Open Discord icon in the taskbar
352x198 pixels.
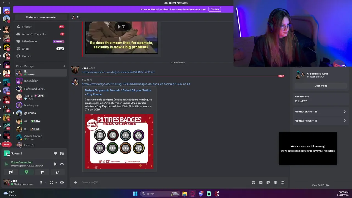(x=201, y=194)
